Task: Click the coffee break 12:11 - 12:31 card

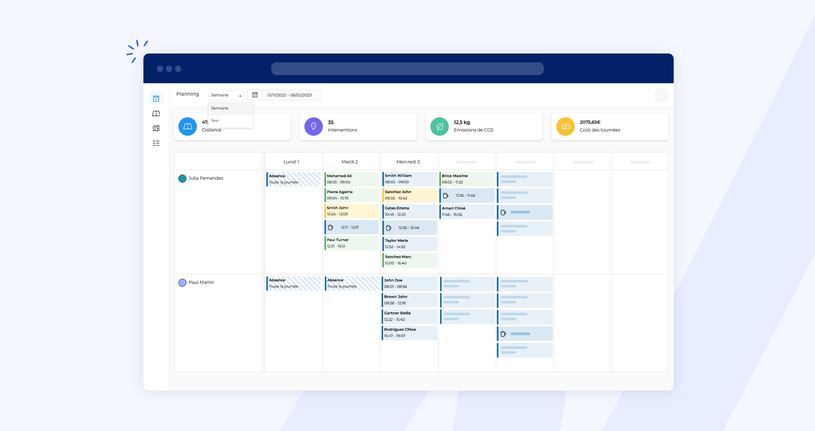Action: 351,227
